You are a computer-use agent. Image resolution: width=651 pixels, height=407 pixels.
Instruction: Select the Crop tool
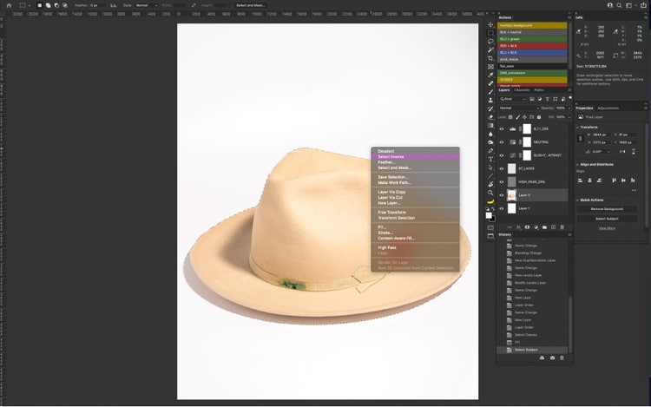click(491, 58)
